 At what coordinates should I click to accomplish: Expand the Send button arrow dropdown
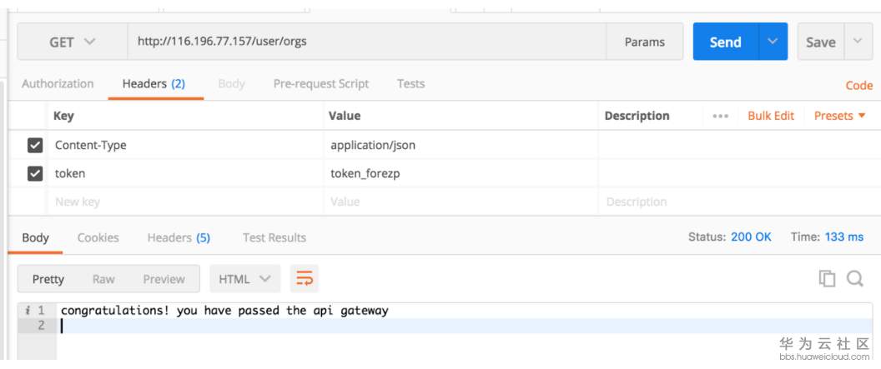[773, 42]
